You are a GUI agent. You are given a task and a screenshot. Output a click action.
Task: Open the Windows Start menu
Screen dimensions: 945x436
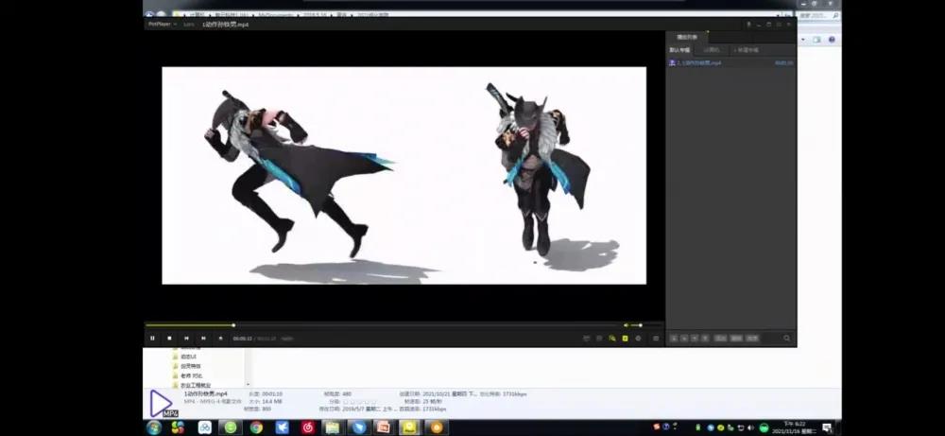[154, 427]
